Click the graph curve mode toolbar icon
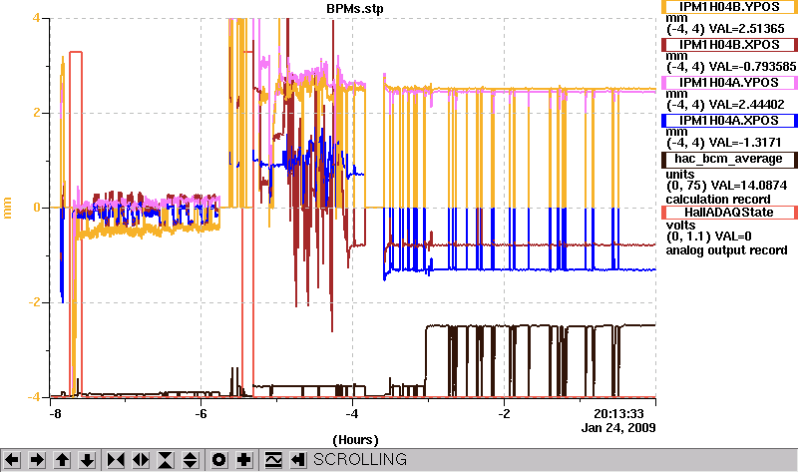This screenshot has width=798, height=472. point(273,460)
